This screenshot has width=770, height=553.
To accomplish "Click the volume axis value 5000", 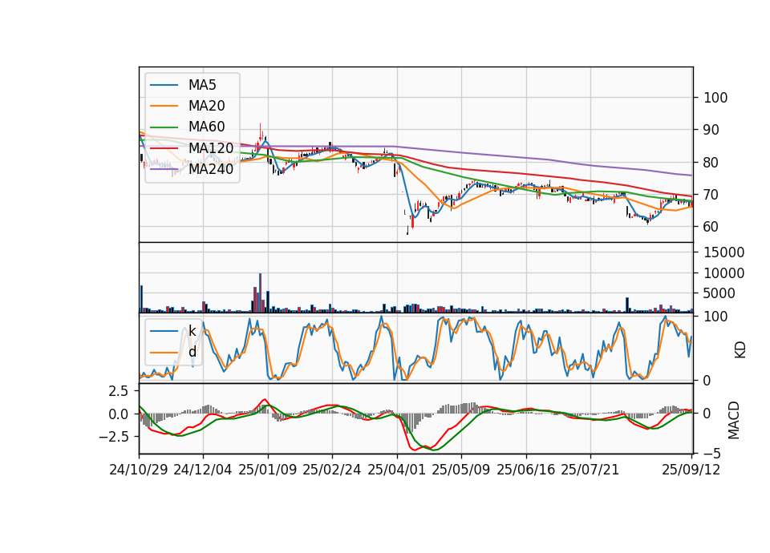I will 719,293.
